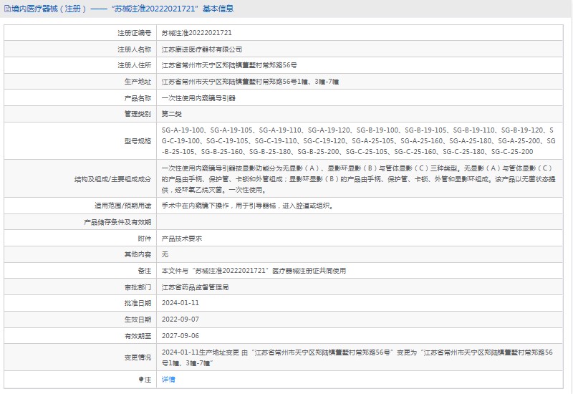Click the 审批部门 label
Image resolution: width=573 pixels, height=394 pixels.
click(x=138, y=287)
